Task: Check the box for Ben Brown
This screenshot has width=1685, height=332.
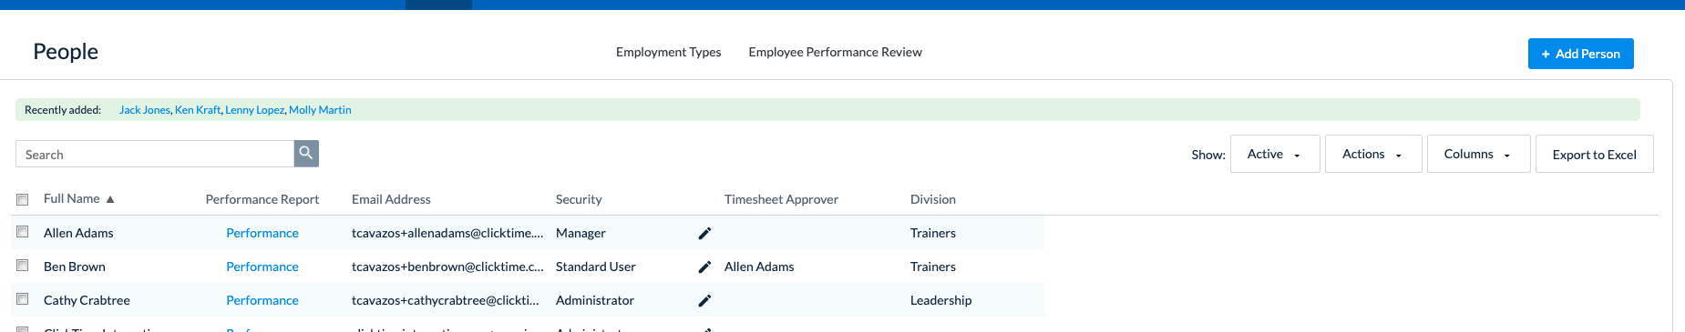Action: tap(23, 266)
